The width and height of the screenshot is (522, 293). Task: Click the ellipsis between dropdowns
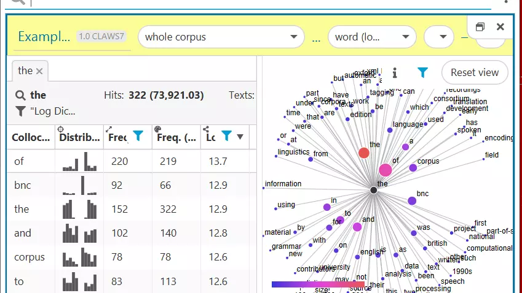pyautogui.click(x=316, y=40)
